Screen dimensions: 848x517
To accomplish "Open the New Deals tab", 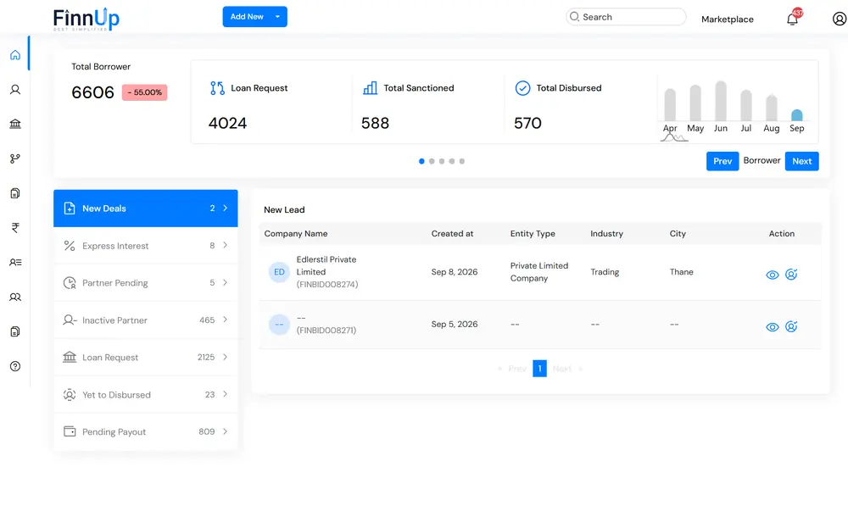I will pyautogui.click(x=146, y=208).
